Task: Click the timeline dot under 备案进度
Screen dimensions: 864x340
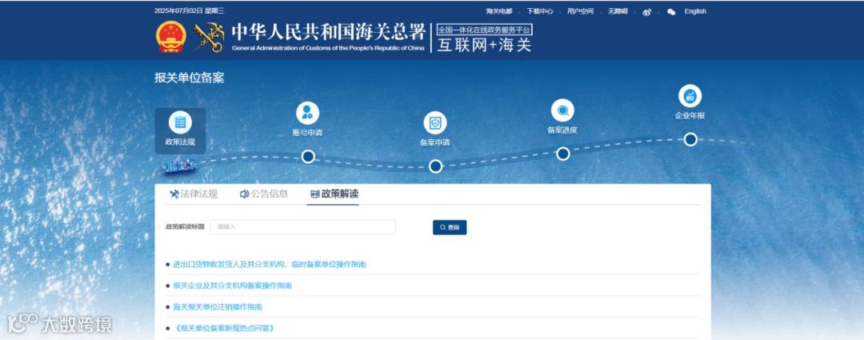Action: point(562,154)
